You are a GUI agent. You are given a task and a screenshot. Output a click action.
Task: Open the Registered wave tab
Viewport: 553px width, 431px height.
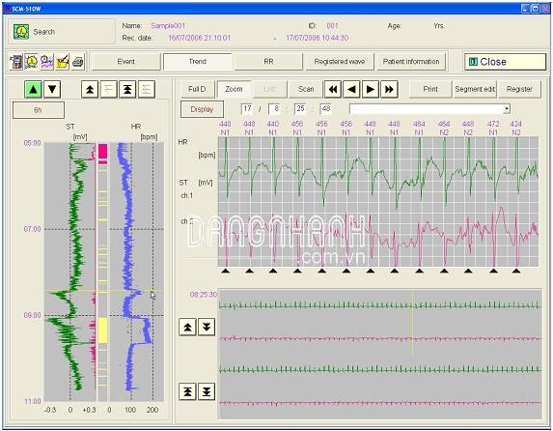340,62
